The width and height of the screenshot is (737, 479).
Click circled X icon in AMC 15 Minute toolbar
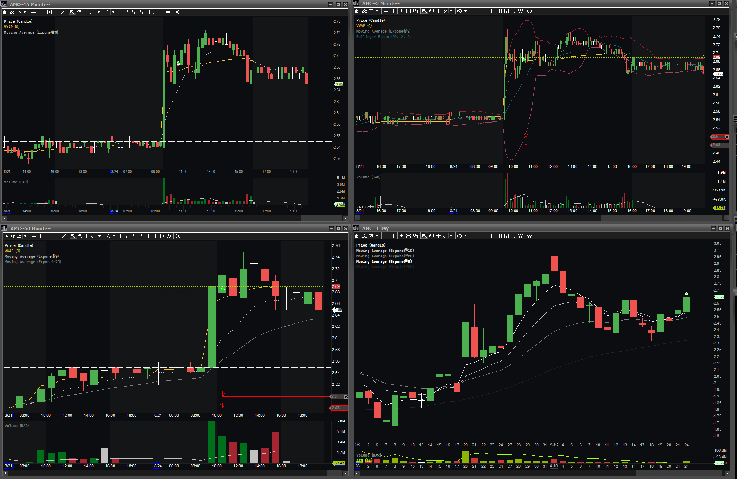(177, 12)
